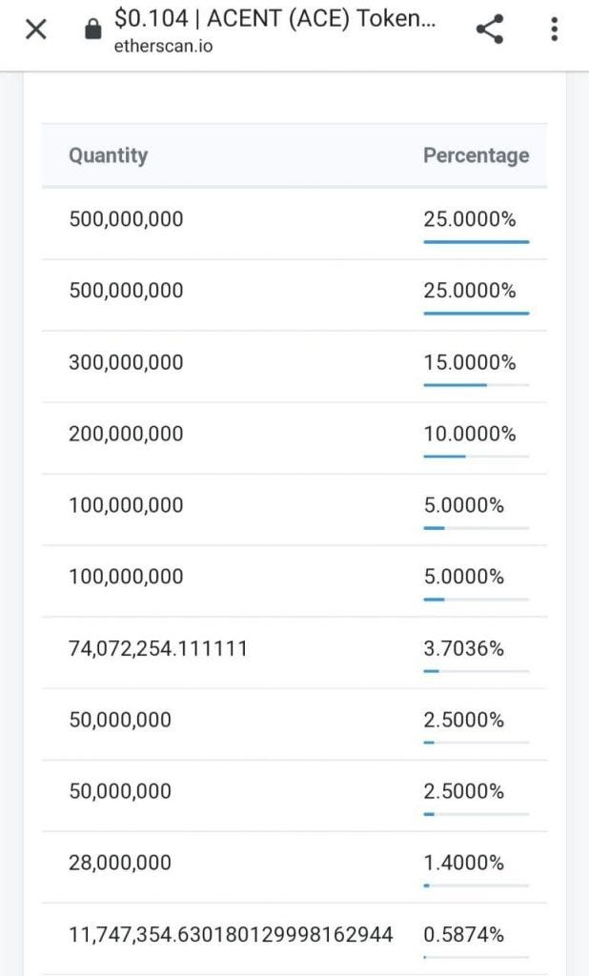589x976 pixels.
Task: Tap the etherscan.io URL text
Action: coord(163,46)
